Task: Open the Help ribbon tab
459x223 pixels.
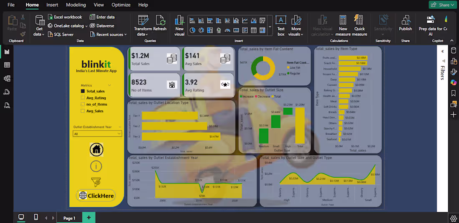Action: [x=143, y=5]
